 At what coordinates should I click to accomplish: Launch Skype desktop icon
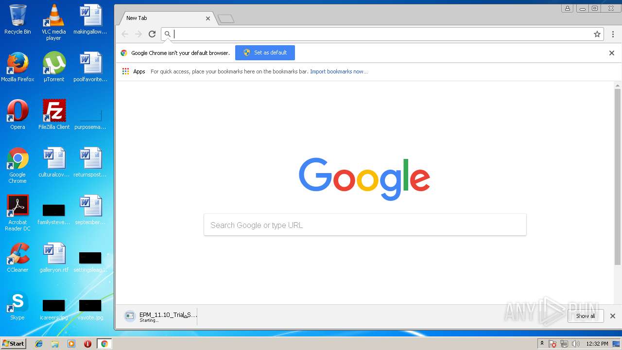point(17,305)
